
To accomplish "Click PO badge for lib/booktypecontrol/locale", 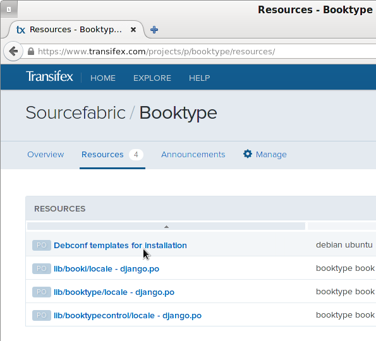I will pyautogui.click(x=42, y=315).
